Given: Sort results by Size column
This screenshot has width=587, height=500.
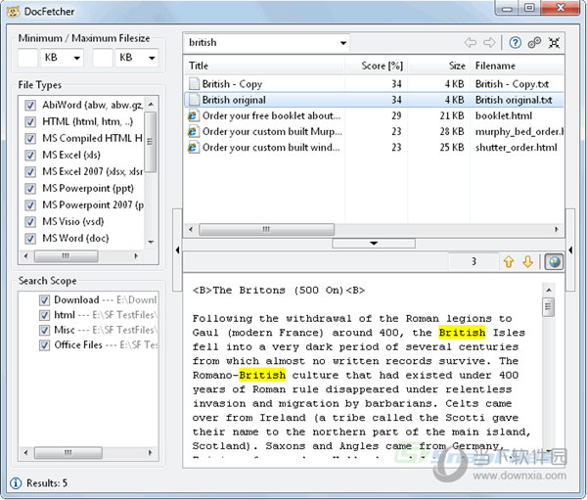Looking at the screenshot, I should tap(438, 66).
